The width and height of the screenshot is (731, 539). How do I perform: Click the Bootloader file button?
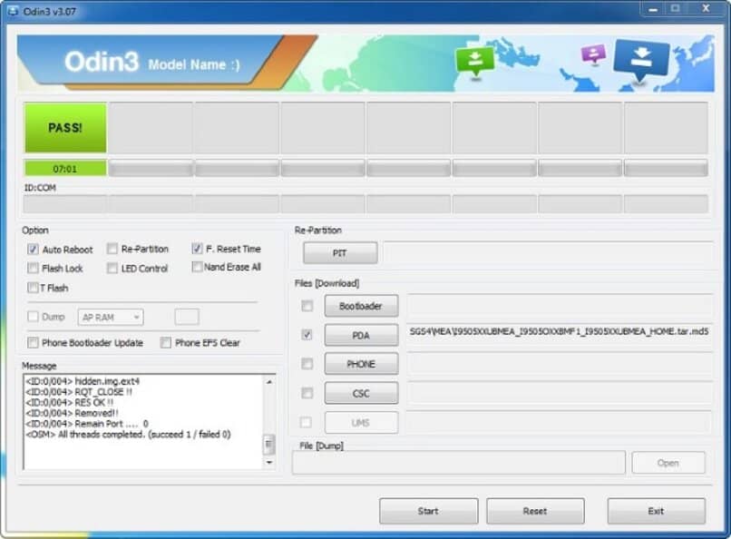tap(360, 306)
